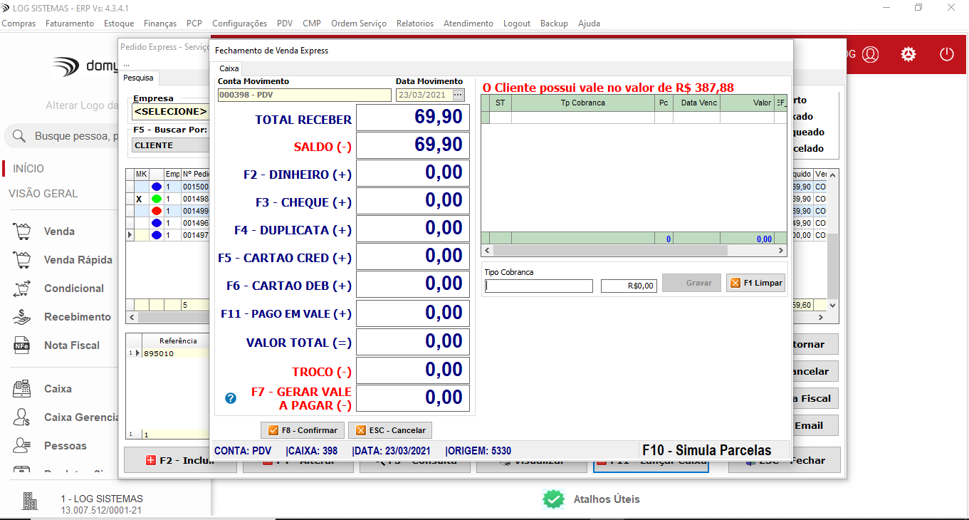Click the Gravar button
This screenshot has width=969, height=520.
[x=691, y=283]
